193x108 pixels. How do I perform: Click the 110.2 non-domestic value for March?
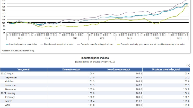point(139,101)
